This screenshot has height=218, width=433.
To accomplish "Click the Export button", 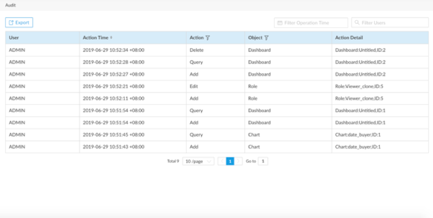I will (x=19, y=23).
